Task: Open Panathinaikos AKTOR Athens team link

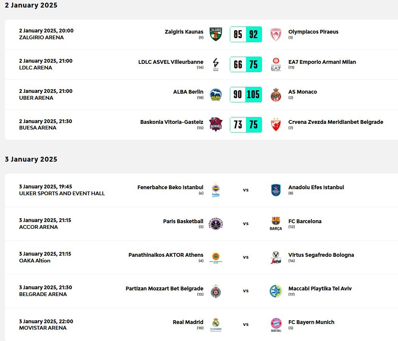Action: (166, 255)
